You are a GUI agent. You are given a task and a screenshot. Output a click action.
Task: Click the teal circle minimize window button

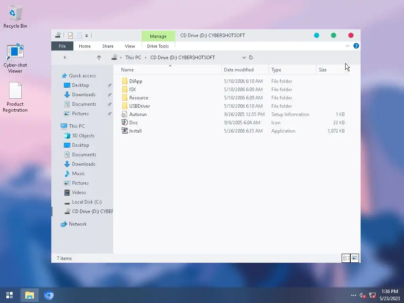pyautogui.click(x=316, y=35)
